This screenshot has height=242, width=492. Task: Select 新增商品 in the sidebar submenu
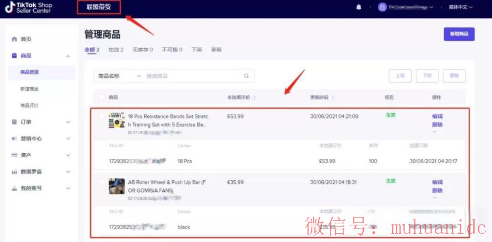(x=30, y=89)
